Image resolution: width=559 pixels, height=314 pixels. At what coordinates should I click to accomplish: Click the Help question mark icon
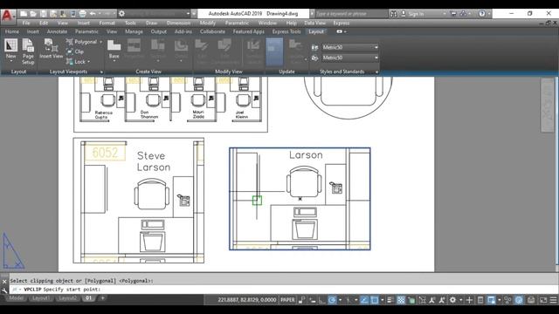pos(482,14)
